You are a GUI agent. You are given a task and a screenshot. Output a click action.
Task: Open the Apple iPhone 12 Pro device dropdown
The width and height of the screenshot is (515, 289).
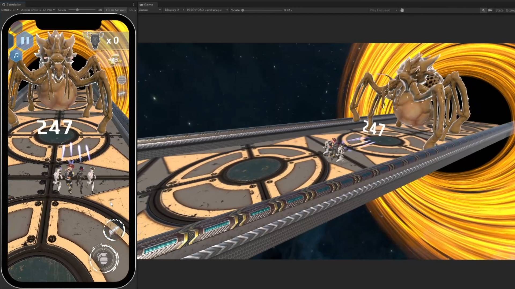(x=38, y=10)
